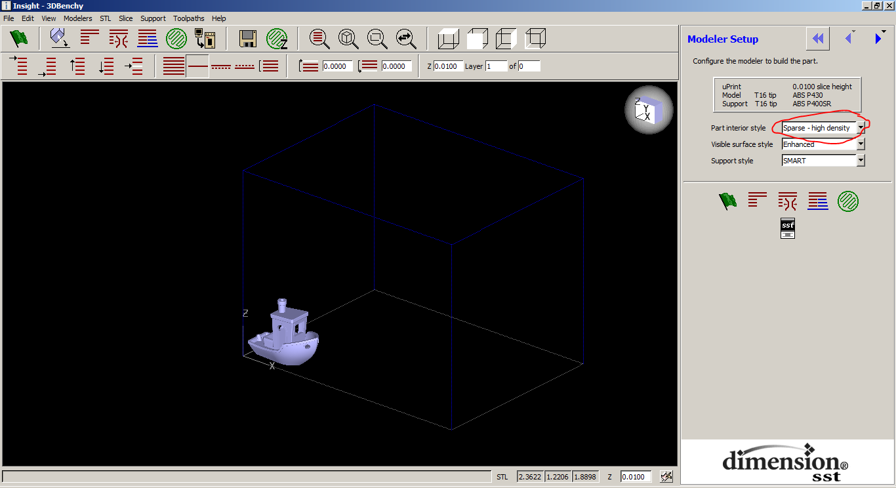Click the layer icon with the down arrow

point(106,66)
